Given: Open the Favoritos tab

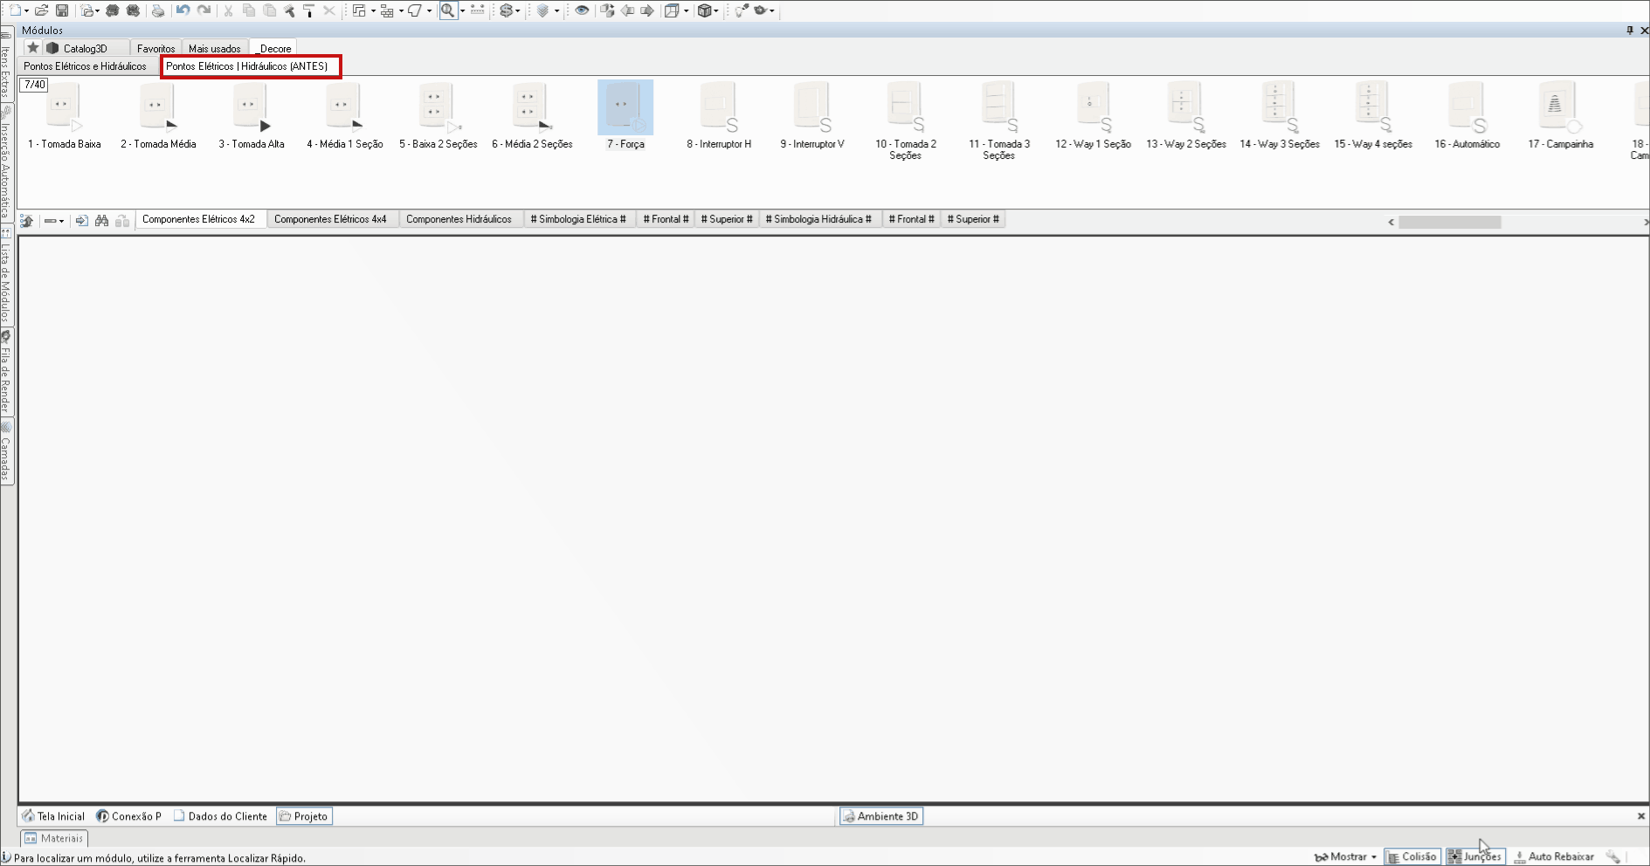Looking at the screenshot, I should click(x=155, y=48).
